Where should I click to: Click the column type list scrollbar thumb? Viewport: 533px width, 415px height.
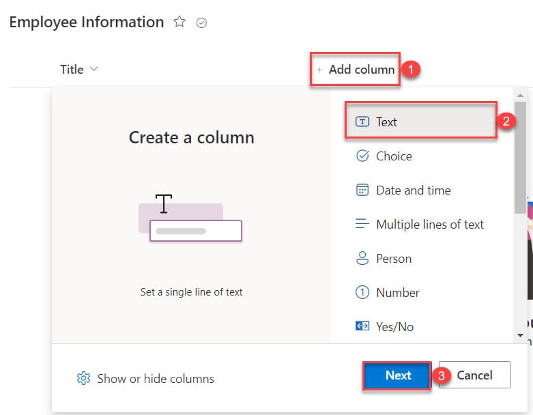(520, 158)
